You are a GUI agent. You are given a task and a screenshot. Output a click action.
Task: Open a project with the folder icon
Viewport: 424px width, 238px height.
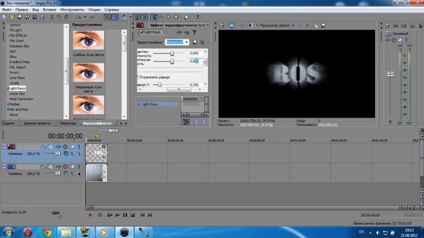click(12, 17)
